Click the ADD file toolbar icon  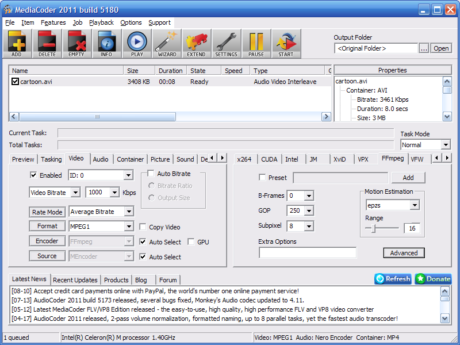tap(17, 44)
